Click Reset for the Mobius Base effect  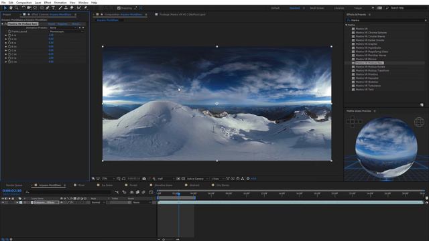click(x=52, y=24)
